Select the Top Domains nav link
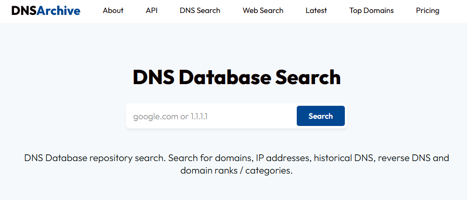This screenshot has height=200, width=467. pyautogui.click(x=371, y=11)
